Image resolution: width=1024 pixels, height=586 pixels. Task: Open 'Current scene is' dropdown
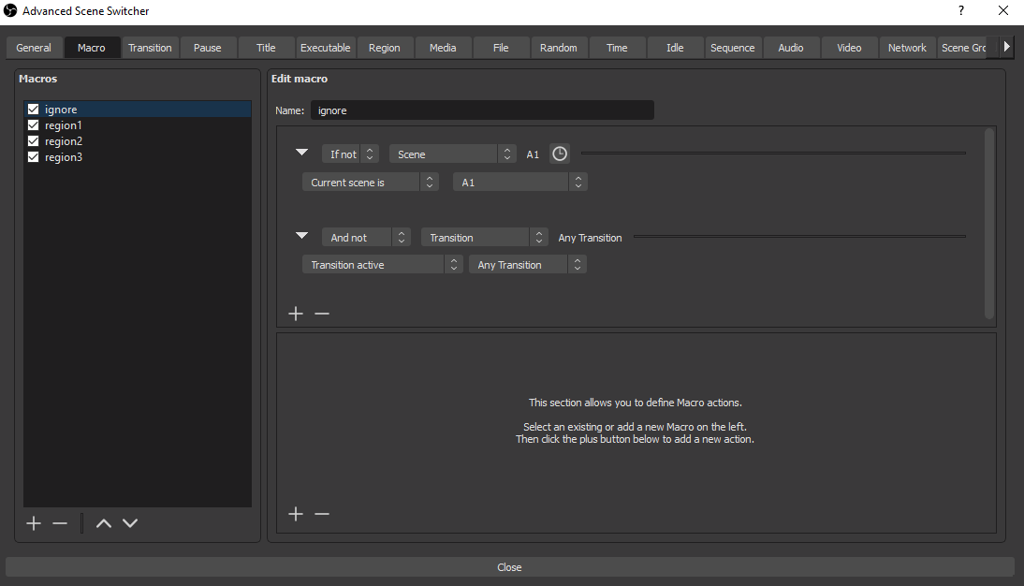371,183
